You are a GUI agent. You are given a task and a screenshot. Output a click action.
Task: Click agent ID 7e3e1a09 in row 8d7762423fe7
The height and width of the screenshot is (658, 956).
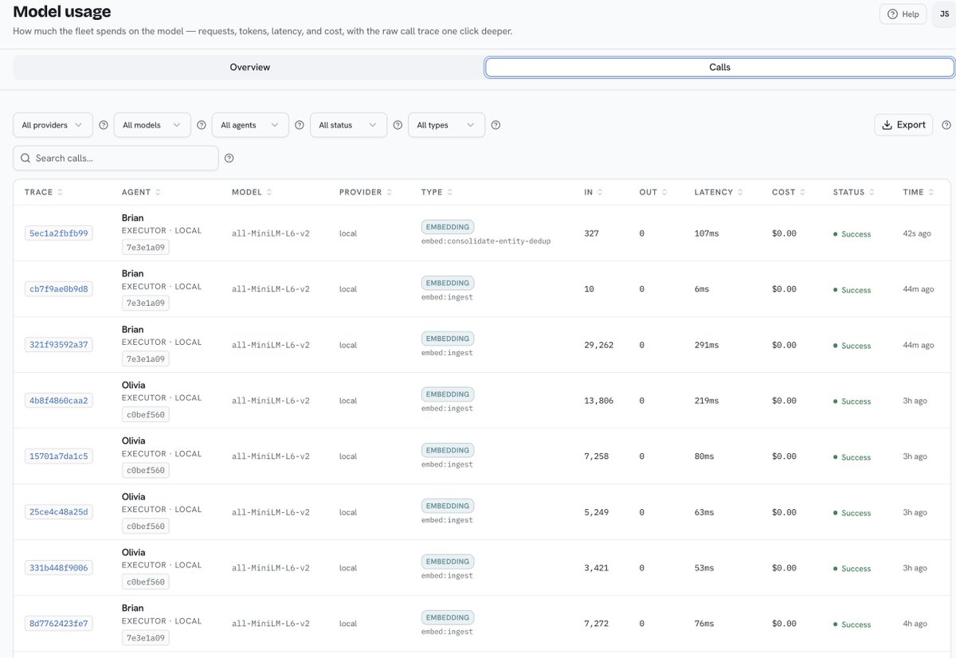[146, 638]
